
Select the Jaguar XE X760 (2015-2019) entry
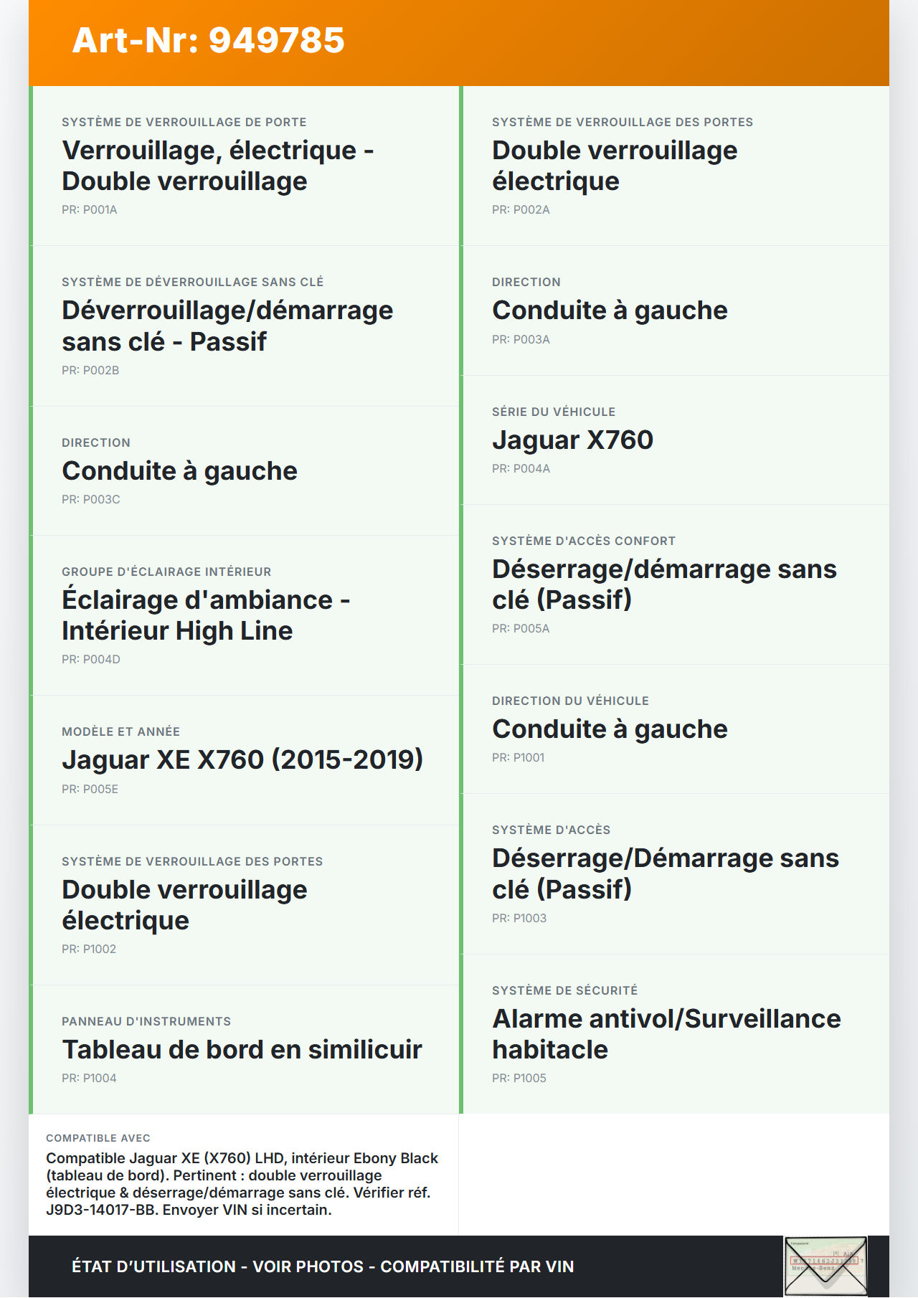pyautogui.click(x=242, y=760)
